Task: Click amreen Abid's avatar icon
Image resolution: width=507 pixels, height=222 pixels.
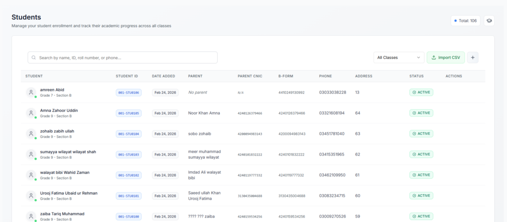Action: pos(31,92)
